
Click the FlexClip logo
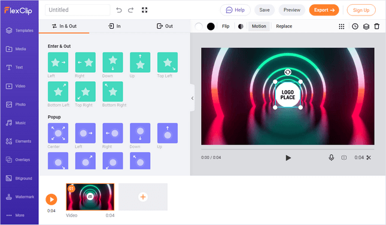(x=18, y=11)
